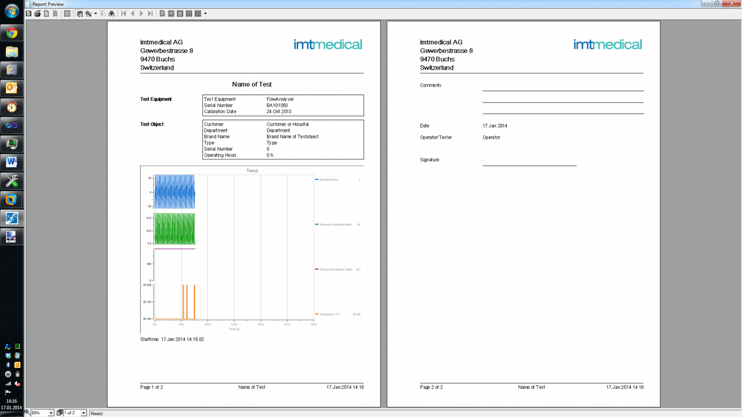Screen dimensions: 742x417
Task: Print the report via the printer icon
Action: coord(37,13)
